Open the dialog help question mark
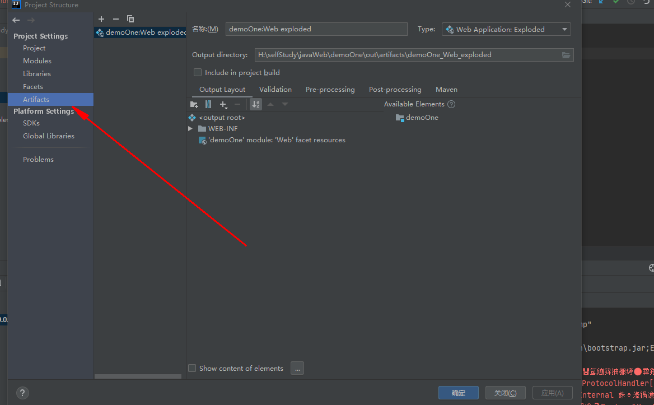 tap(22, 393)
